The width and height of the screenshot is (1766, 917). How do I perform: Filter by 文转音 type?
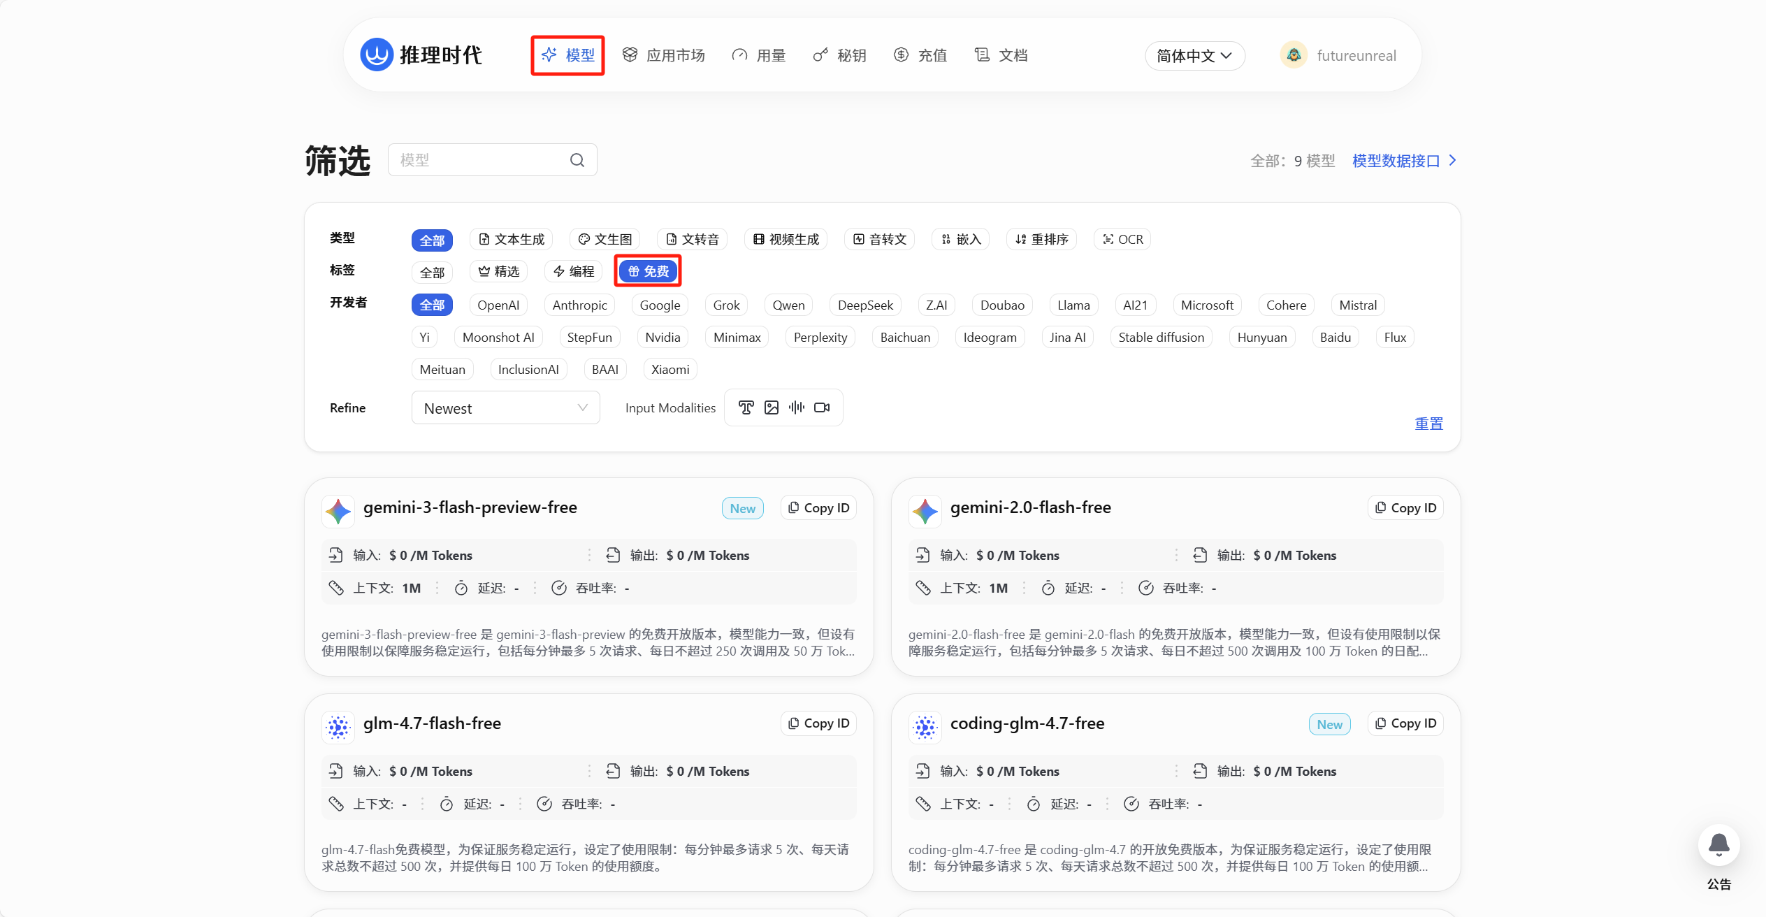pos(693,240)
